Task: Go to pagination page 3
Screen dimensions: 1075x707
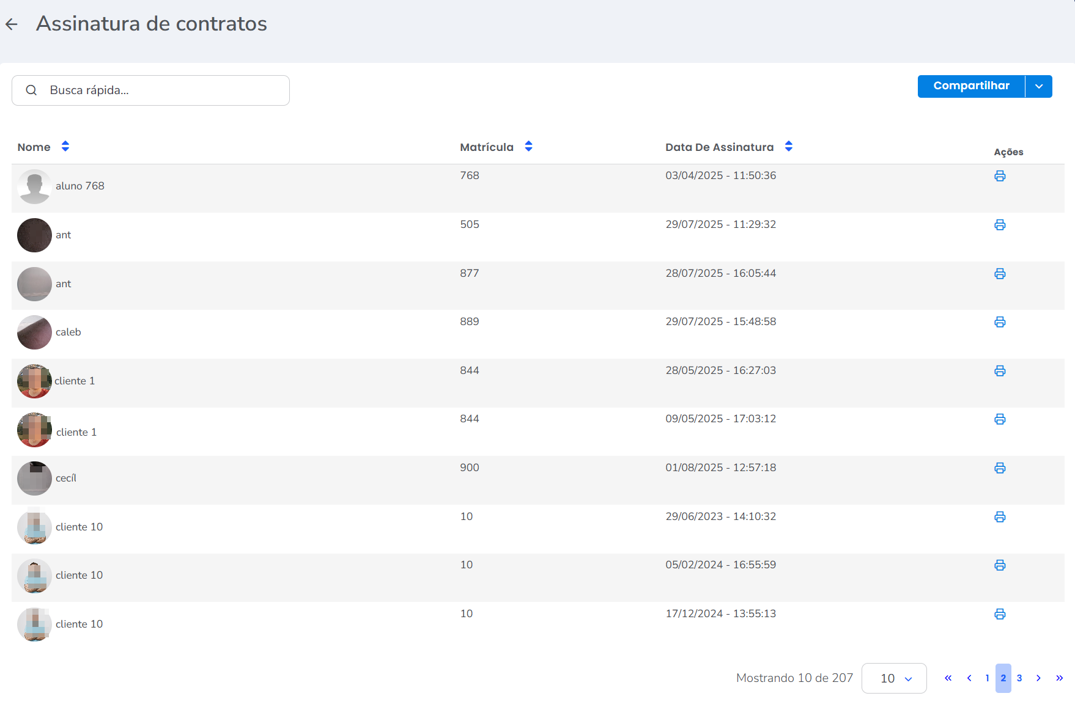Action: click(x=1019, y=678)
